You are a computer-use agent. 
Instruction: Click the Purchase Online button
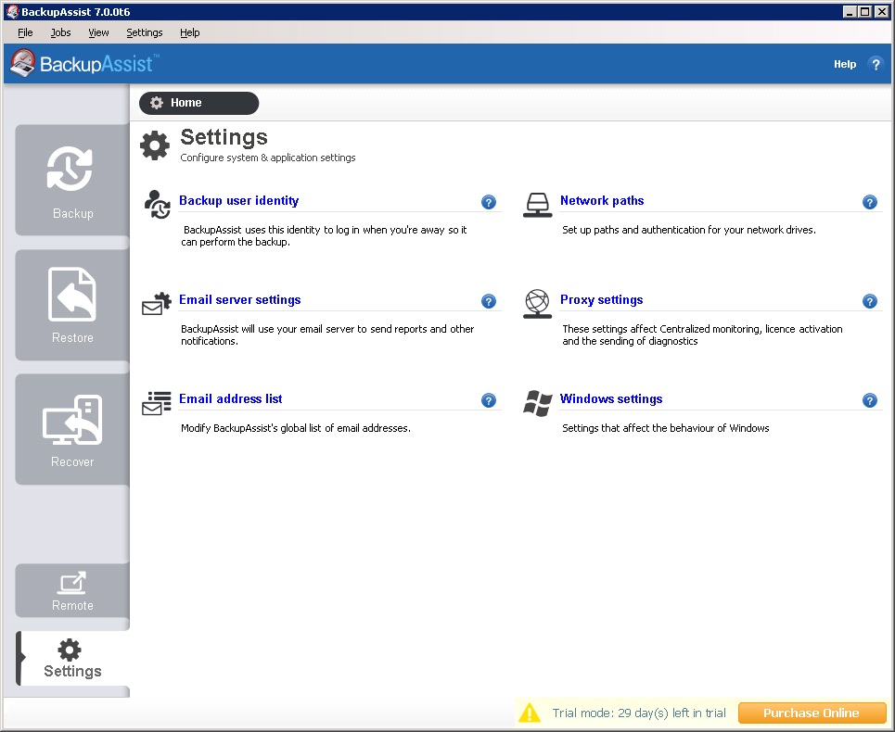pos(812,713)
